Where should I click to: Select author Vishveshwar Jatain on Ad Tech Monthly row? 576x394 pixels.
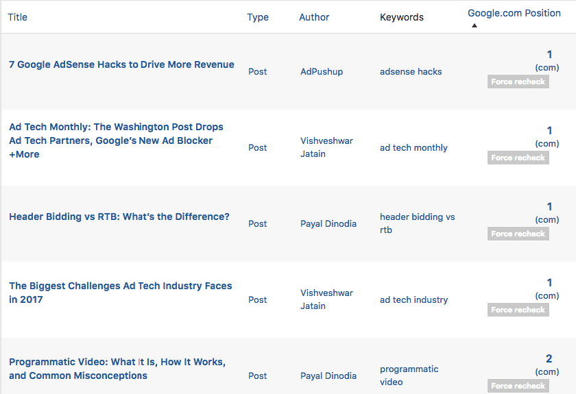pyautogui.click(x=326, y=147)
